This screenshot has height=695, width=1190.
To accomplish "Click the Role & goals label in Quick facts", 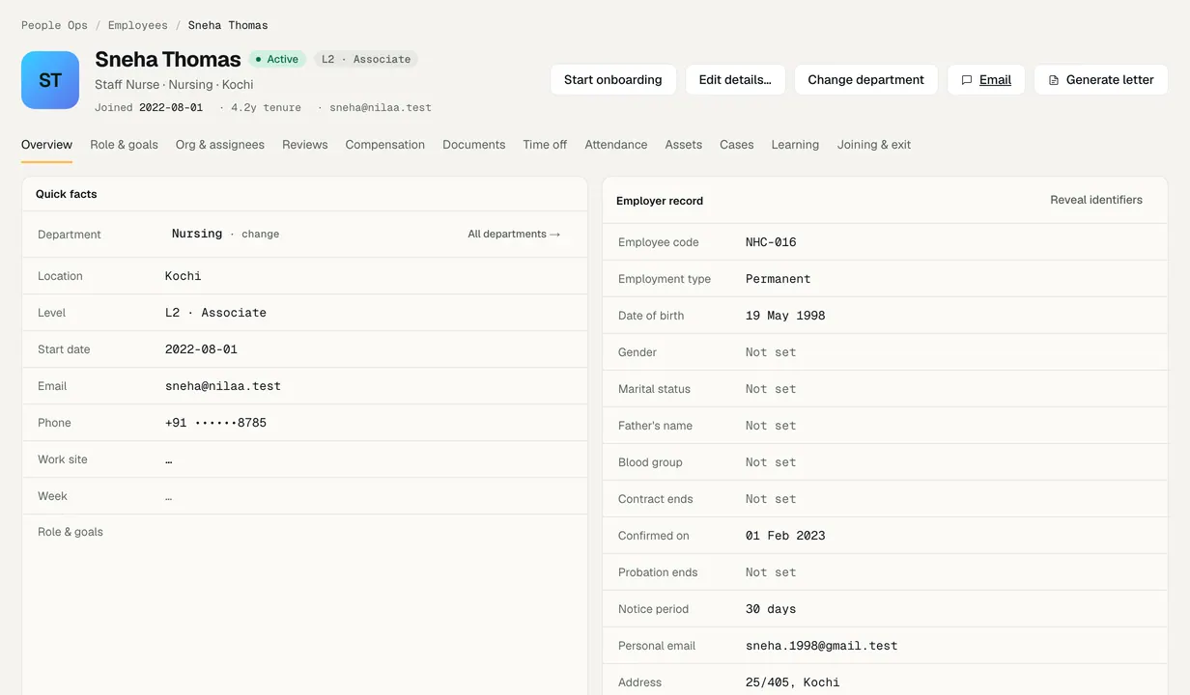I will 71,532.
